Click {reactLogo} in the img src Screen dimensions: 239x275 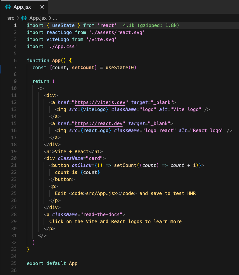tap(96, 130)
